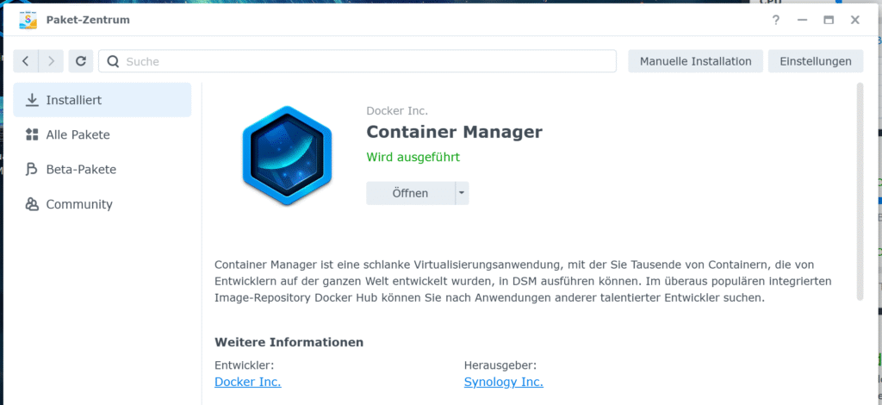Expand the dropdown arrow next to Öffnen
The width and height of the screenshot is (882, 405).
pos(462,193)
